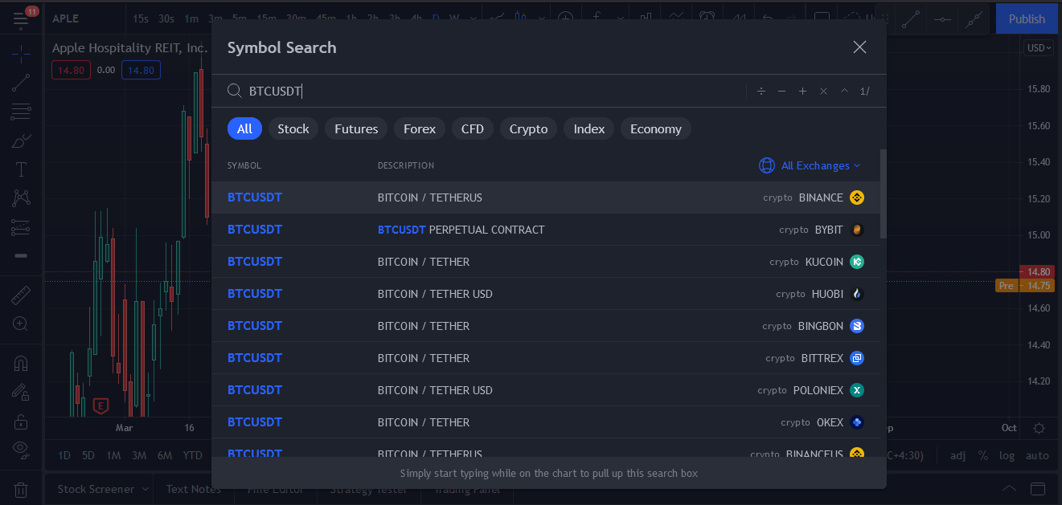Viewport: 1062px width, 505px height.
Task: Select the trend line drawing tool
Action: (x=21, y=82)
